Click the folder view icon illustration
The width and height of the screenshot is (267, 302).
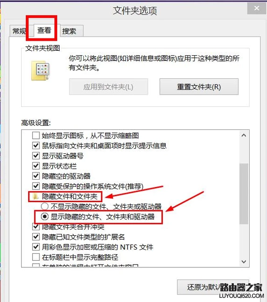(x=41, y=71)
